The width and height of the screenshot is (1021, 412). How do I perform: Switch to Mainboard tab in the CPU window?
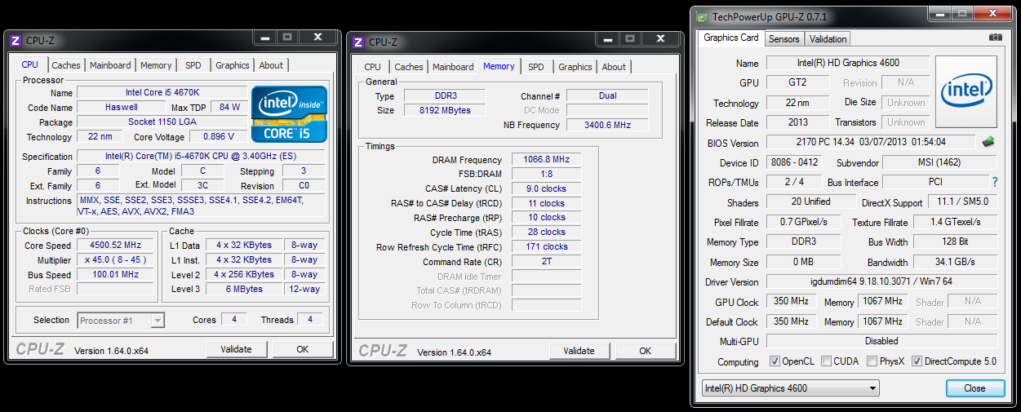click(x=110, y=65)
